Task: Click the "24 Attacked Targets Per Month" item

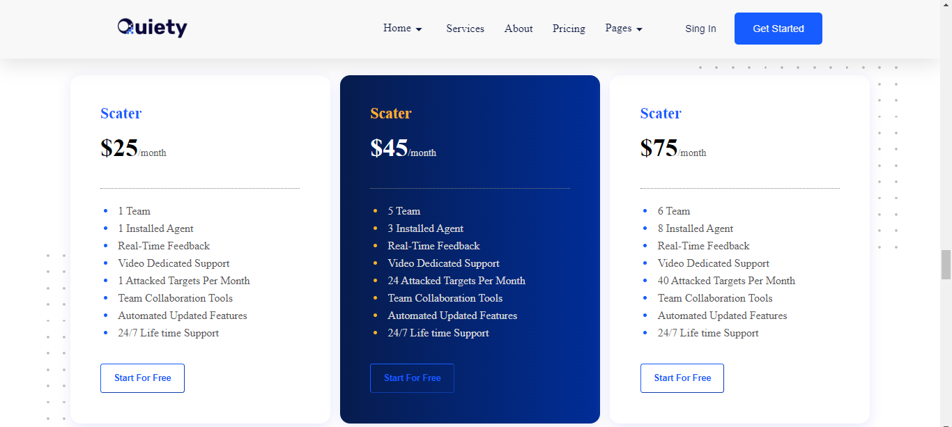Action: [x=456, y=281]
